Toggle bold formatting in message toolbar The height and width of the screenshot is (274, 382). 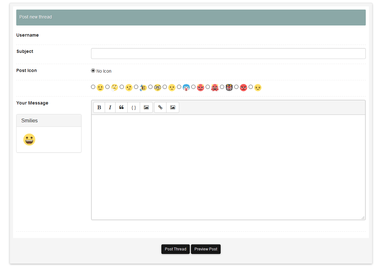[x=99, y=107]
